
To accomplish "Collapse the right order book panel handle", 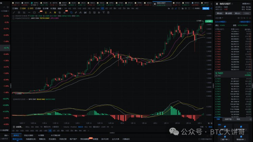I will [213, 86].
